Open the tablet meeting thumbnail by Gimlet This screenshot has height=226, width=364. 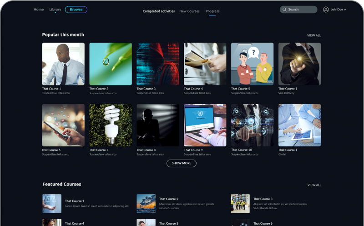pos(299,125)
